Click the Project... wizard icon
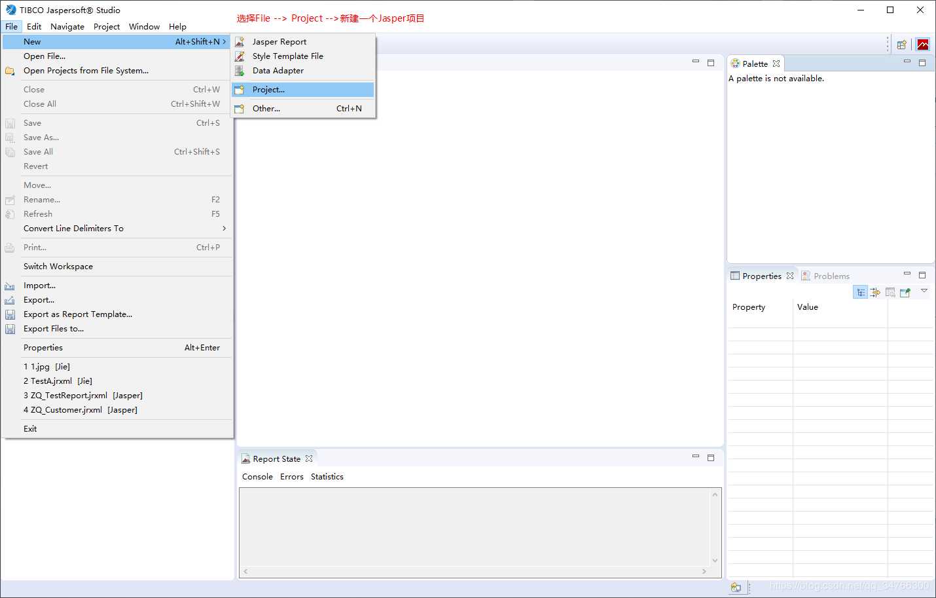This screenshot has height=598, width=936. [x=240, y=90]
